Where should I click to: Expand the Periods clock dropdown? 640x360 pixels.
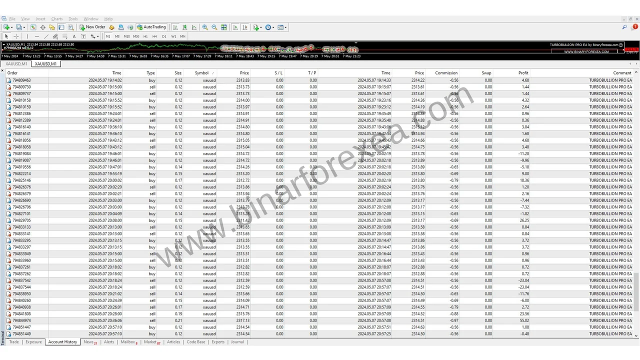(x=273, y=27)
